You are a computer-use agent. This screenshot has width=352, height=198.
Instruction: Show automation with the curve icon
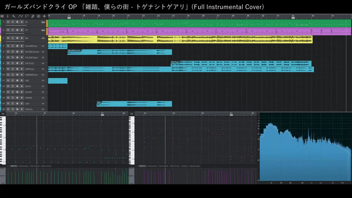(21, 16)
